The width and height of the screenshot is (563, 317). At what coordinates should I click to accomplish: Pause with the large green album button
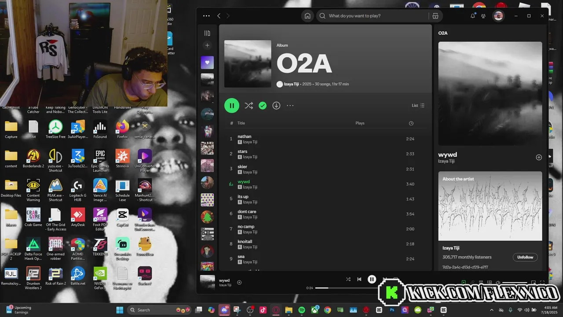click(x=232, y=106)
